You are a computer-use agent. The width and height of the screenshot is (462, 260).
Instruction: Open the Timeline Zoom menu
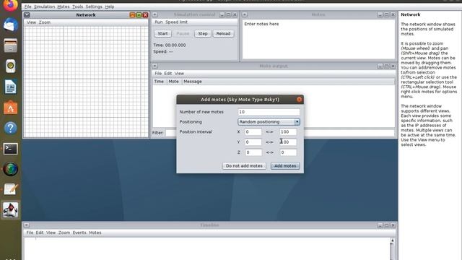(x=64, y=233)
